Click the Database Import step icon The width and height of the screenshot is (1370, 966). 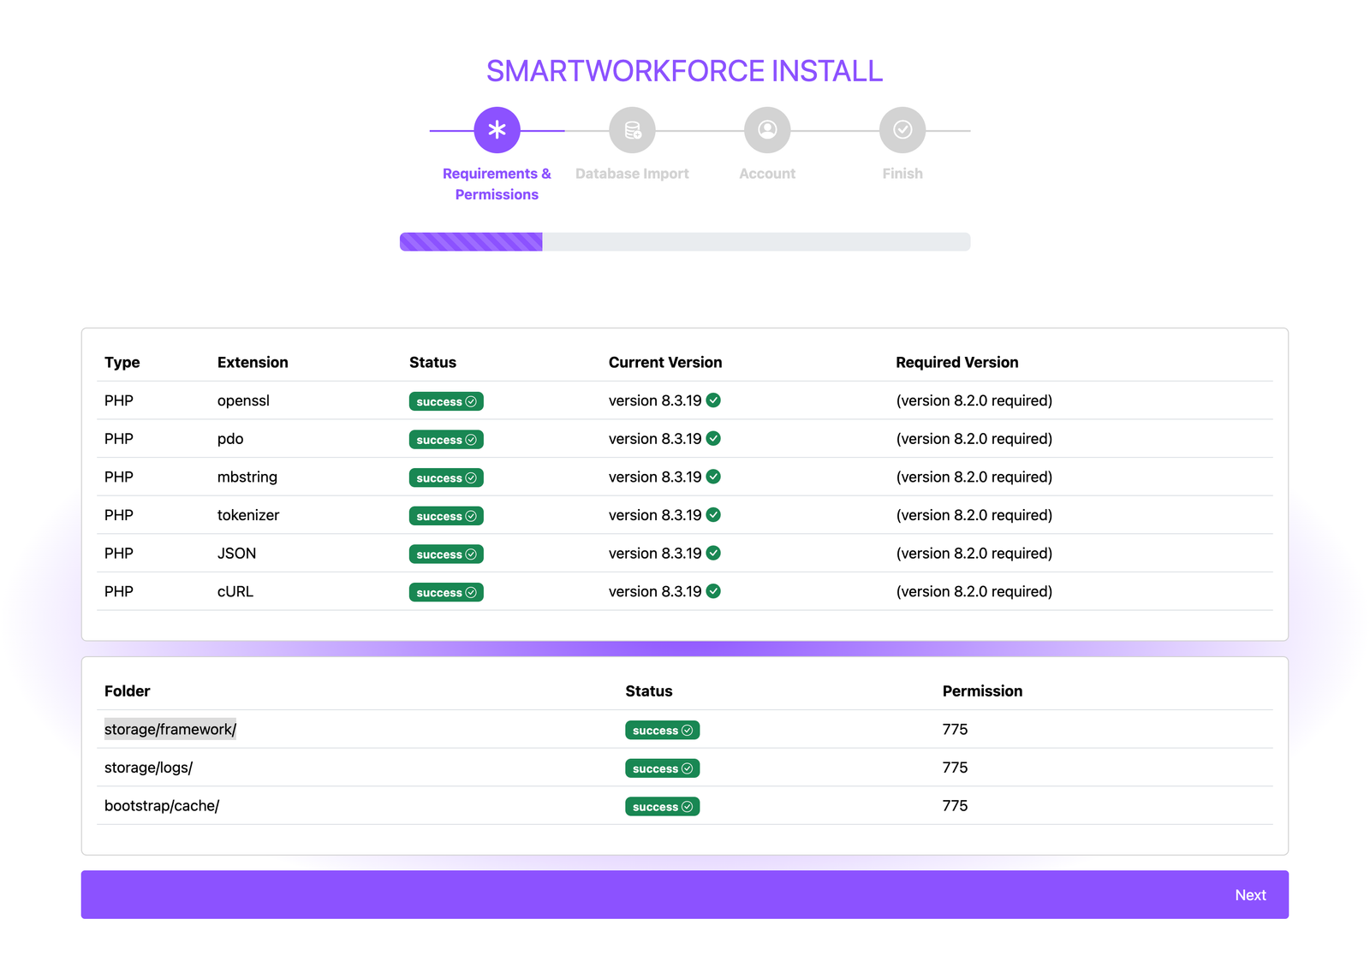click(x=632, y=130)
